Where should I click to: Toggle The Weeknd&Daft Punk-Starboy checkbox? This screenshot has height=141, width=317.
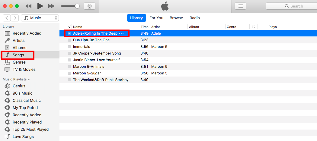click(x=69, y=80)
